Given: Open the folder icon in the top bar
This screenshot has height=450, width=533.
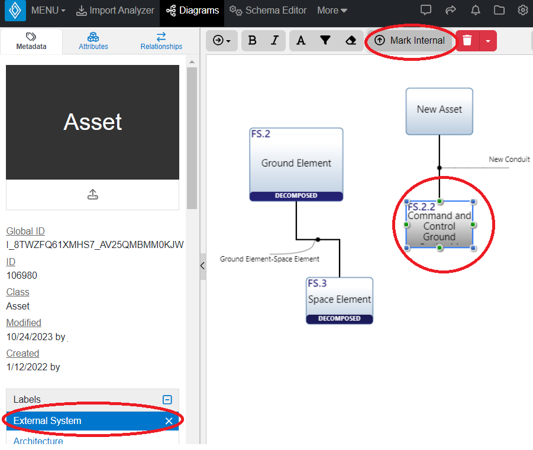Looking at the screenshot, I should pos(500,10).
